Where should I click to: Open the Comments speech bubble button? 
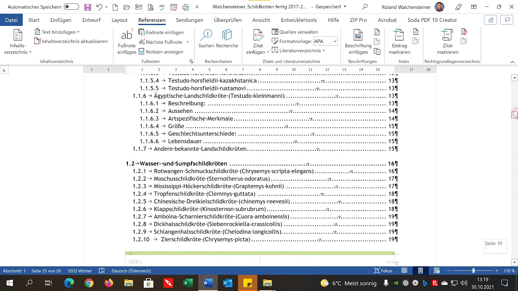[507, 20]
